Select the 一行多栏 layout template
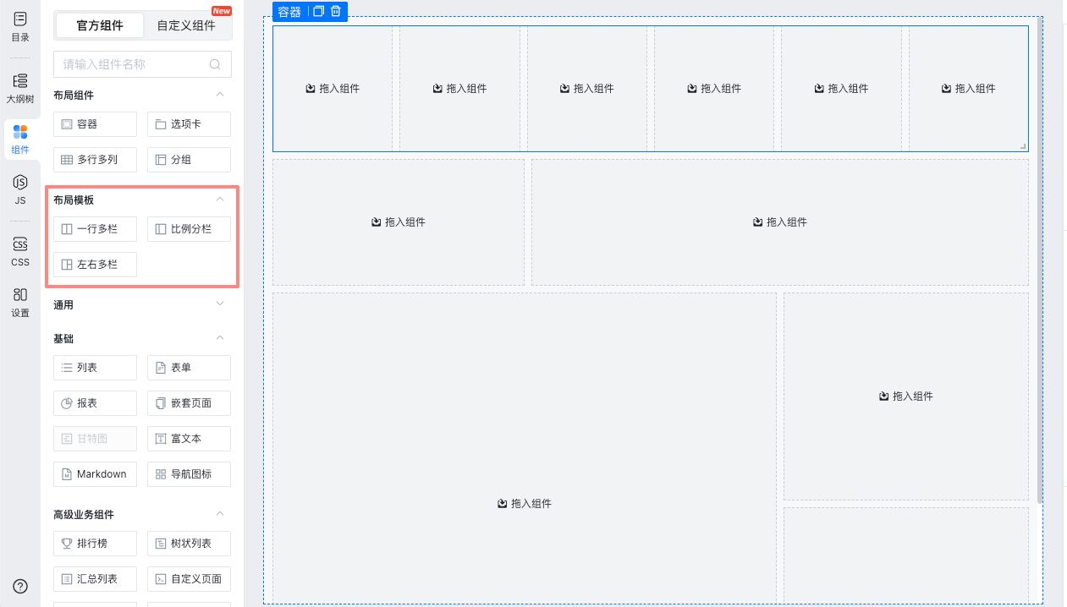Screen dimensions: 1067x607 click(95, 229)
